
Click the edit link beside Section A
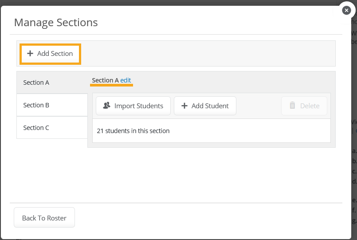126,80
